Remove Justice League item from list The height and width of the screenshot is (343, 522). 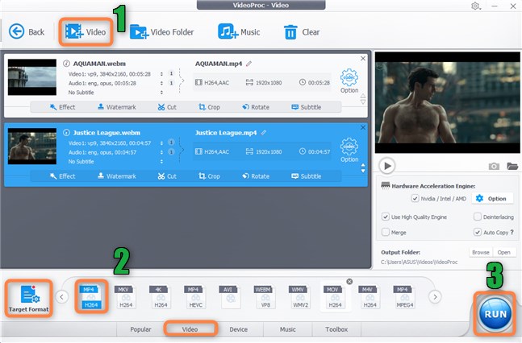pyautogui.click(x=363, y=128)
